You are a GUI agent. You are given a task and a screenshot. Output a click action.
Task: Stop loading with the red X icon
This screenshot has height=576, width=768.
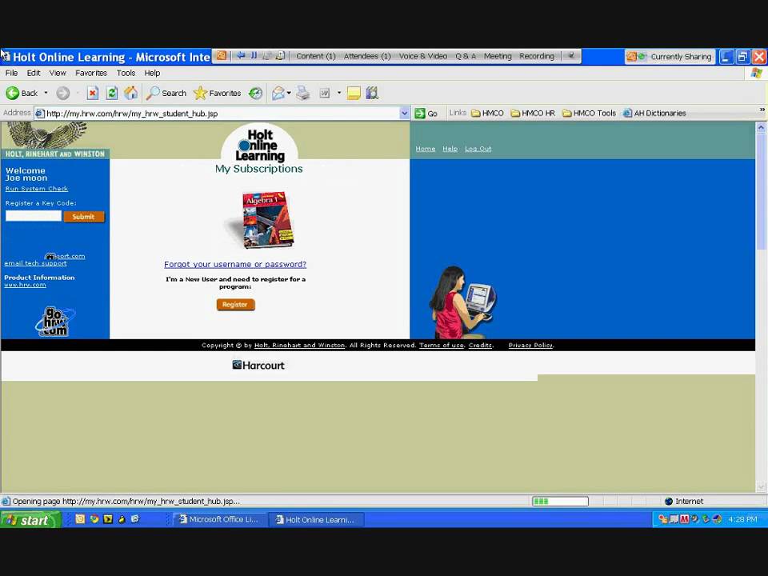(93, 93)
